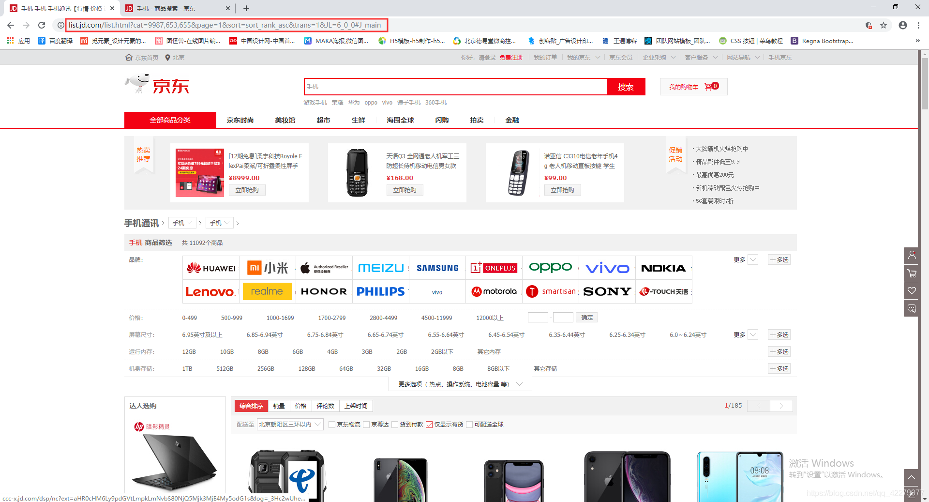Click 立即抢购 for the ¥168.00 phone

pos(405,190)
